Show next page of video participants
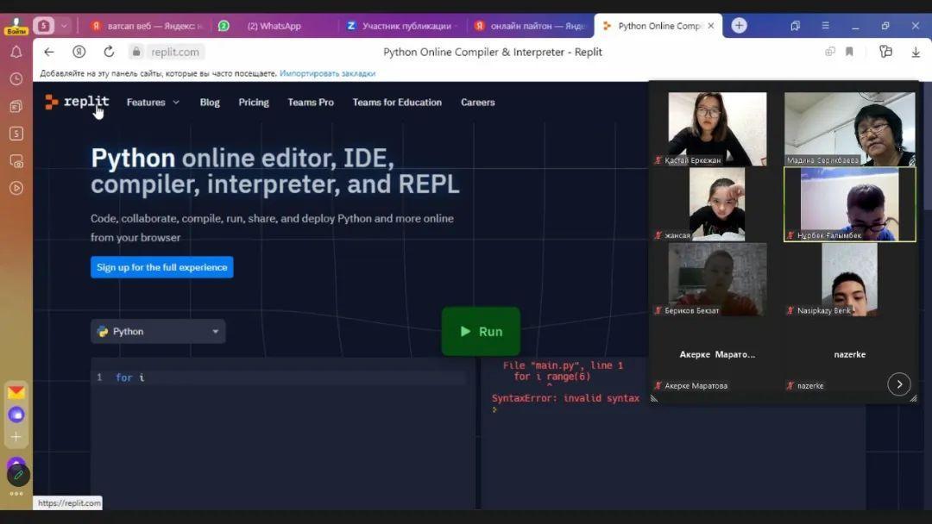The width and height of the screenshot is (932, 524). 899,384
